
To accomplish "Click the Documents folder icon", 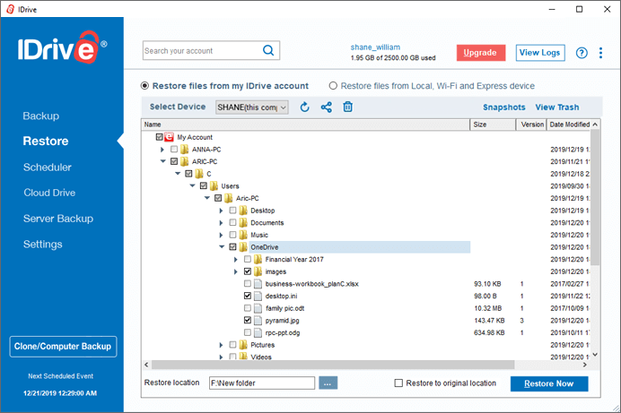I will tap(243, 222).
